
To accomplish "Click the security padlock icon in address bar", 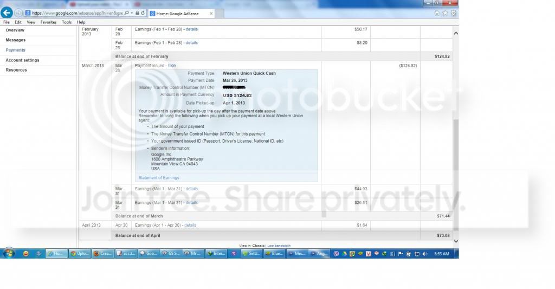I will point(137,13).
